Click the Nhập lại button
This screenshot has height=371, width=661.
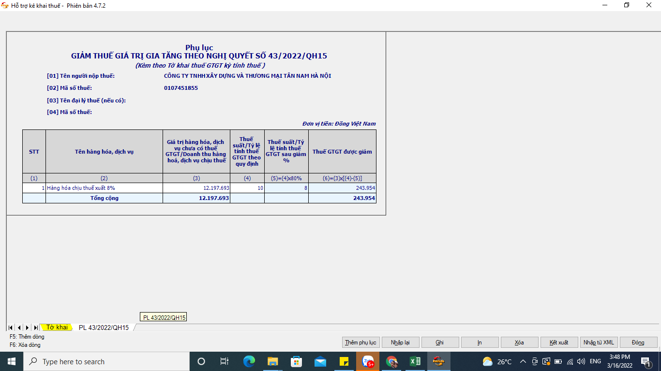[x=400, y=342]
